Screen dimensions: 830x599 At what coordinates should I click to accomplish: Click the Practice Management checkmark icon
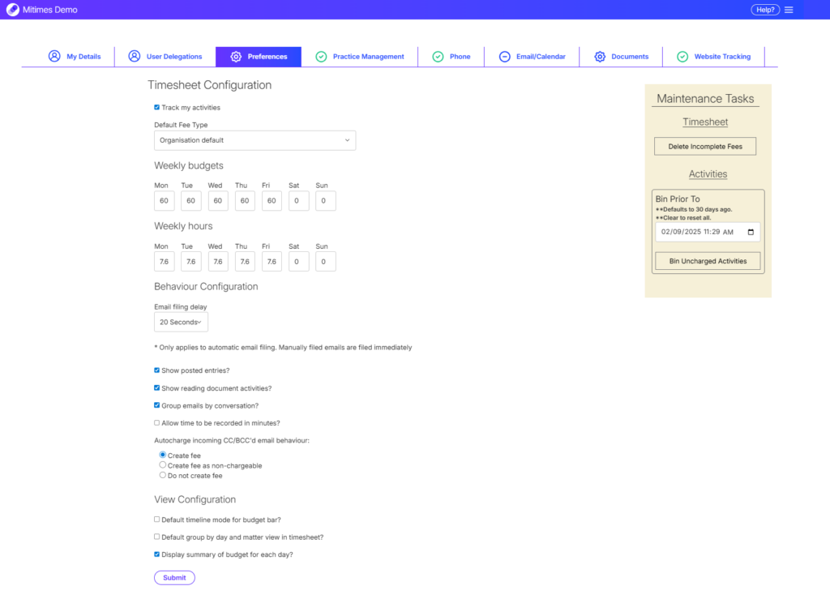(321, 57)
